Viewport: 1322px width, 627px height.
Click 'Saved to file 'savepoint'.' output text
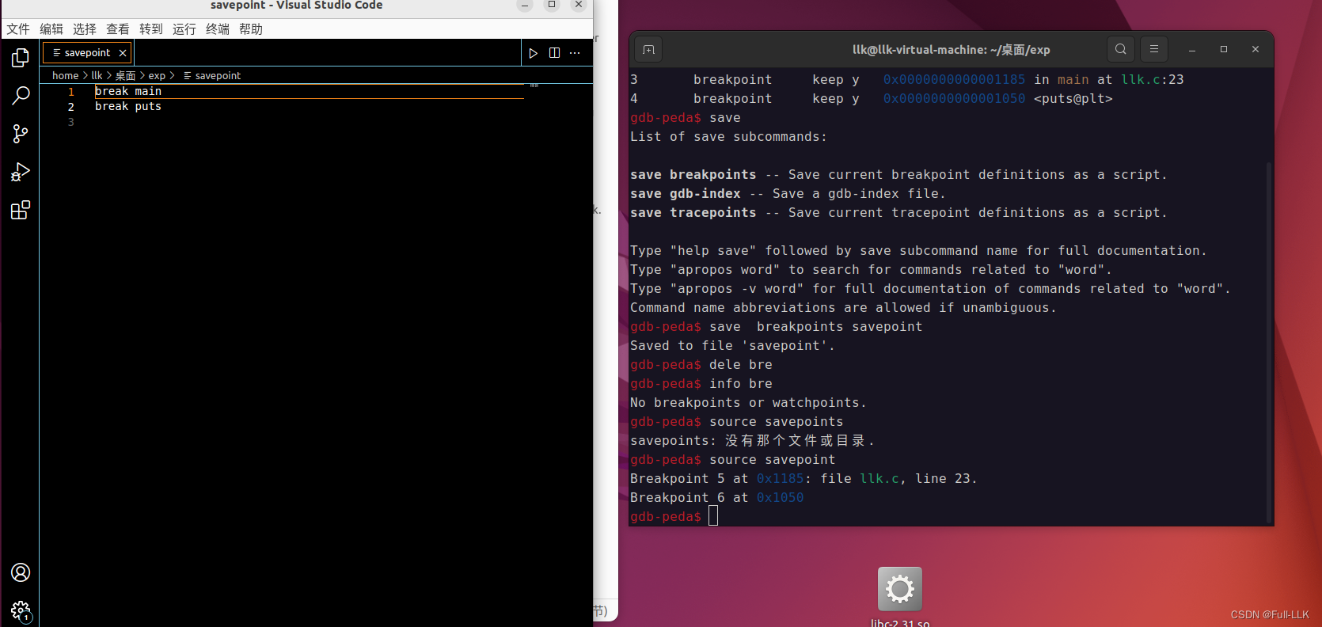pyautogui.click(x=732, y=346)
